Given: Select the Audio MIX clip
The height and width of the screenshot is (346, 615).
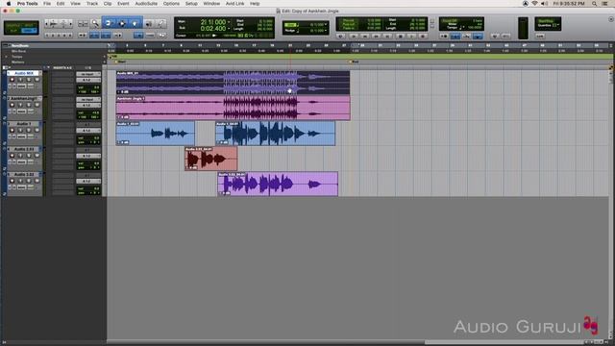Looking at the screenshot, I should tap(233, 83).
